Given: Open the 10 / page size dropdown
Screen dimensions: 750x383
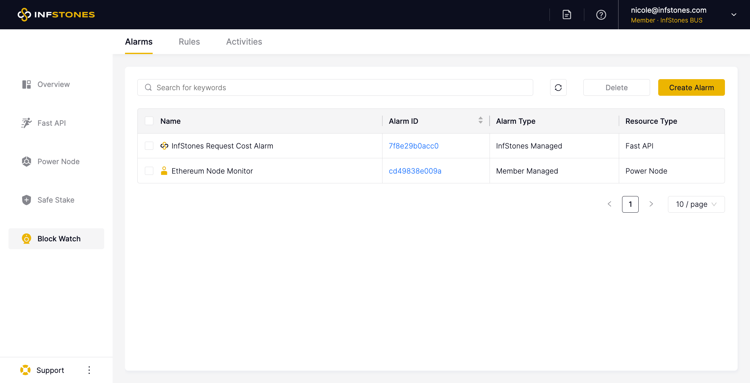Looking at the screenshot, I should [696, 204].
